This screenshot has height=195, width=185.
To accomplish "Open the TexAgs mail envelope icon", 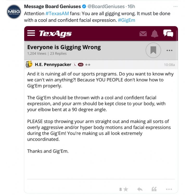I will (x=143, y=34).
